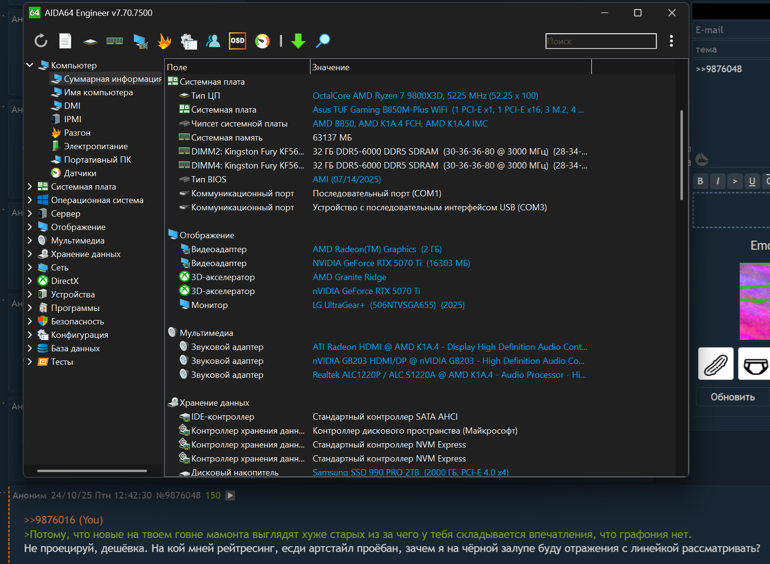Open the LG UltraGear+ monitor link
This screenshot has height=564, width=770.
point(389,305)
